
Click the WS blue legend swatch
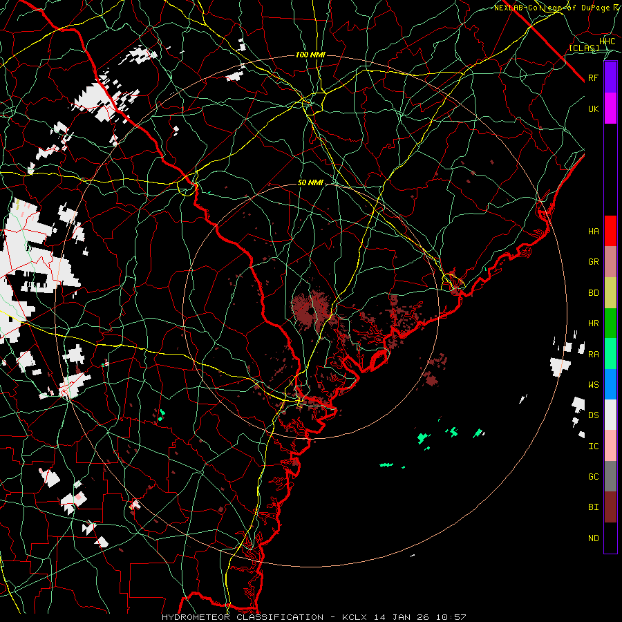point(610,384)
